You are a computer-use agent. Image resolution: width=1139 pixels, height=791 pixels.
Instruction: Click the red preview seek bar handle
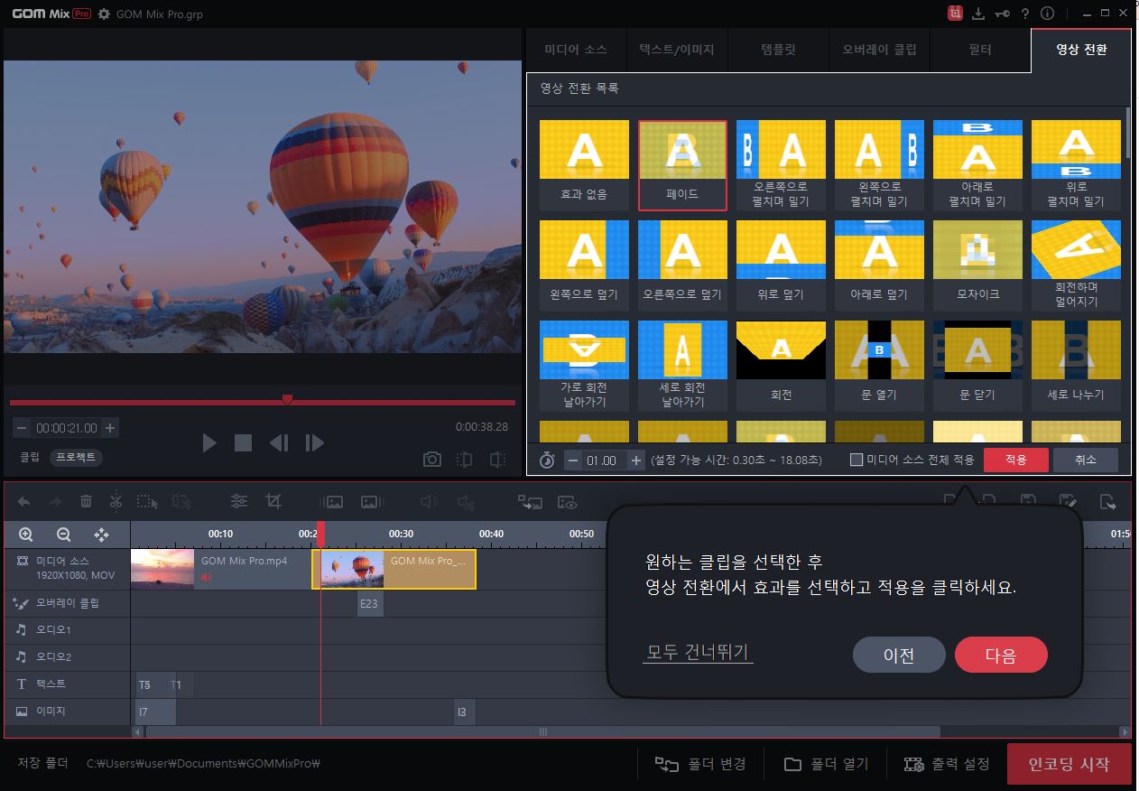288,398
